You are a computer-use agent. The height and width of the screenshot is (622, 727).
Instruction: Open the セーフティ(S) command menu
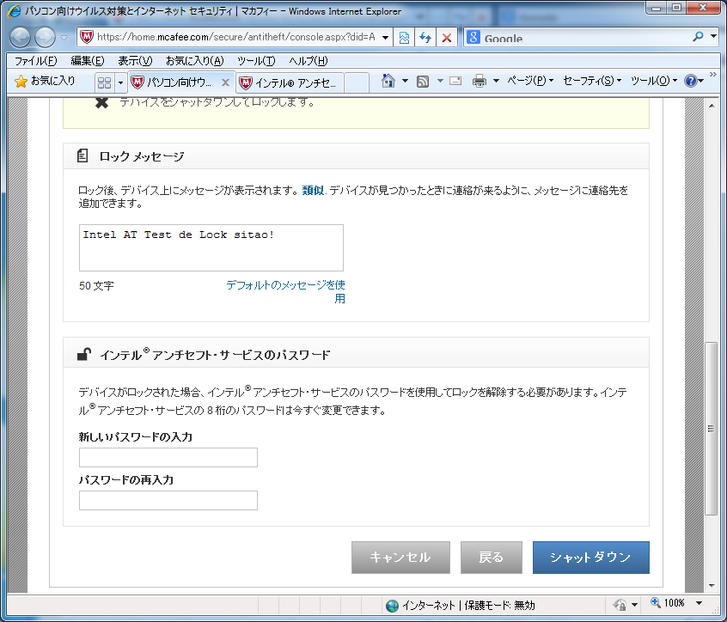pyautogui.click(x=591, y=81)
